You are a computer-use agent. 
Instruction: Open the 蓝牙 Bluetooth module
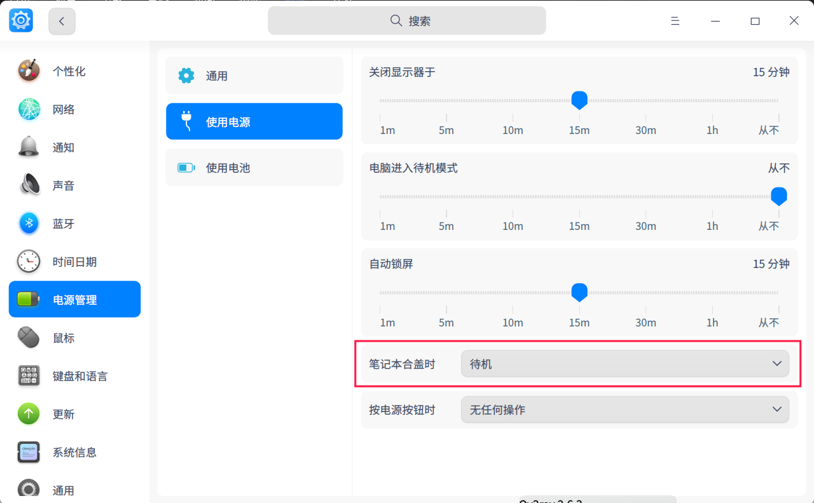pyautogui.click(x=74, y=224)
